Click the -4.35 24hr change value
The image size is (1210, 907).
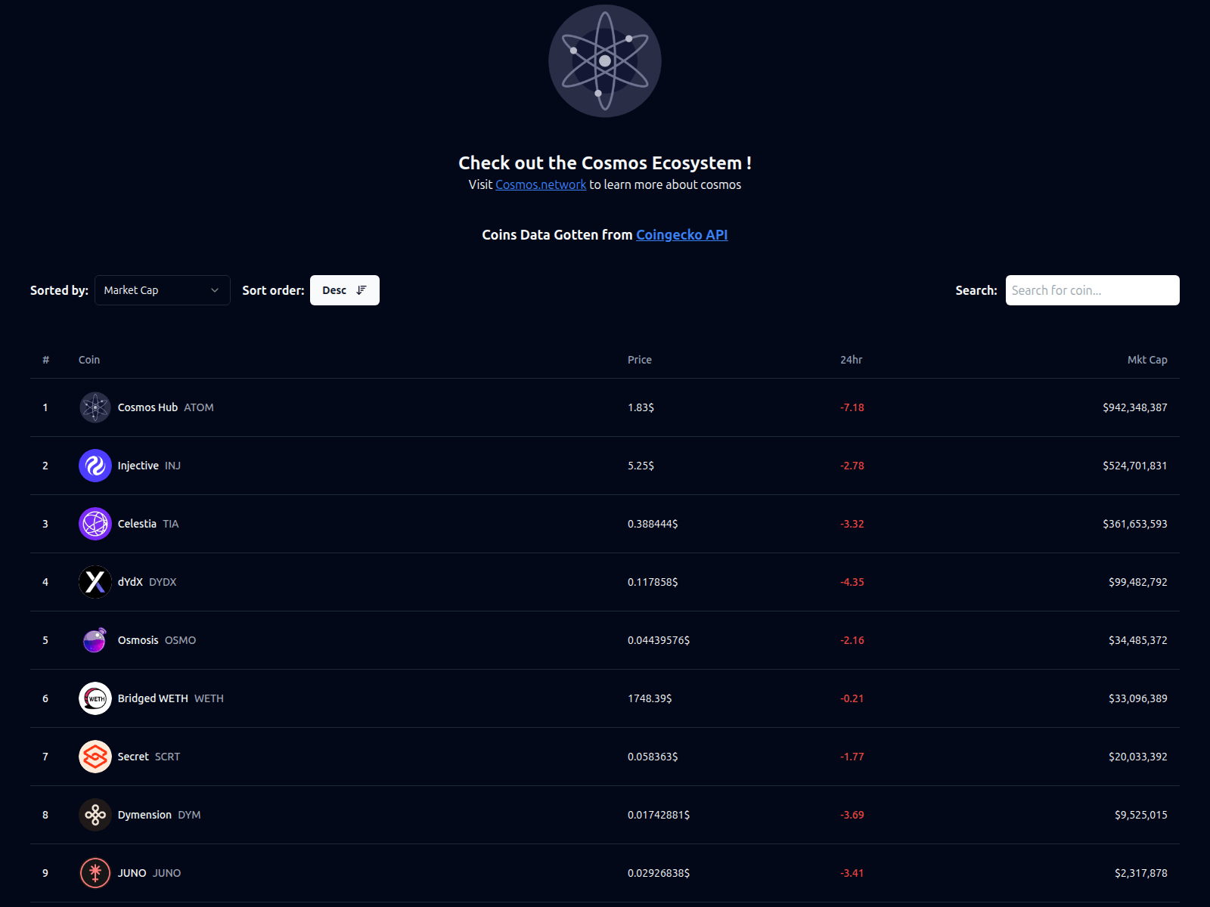click(x=852, y=582)
